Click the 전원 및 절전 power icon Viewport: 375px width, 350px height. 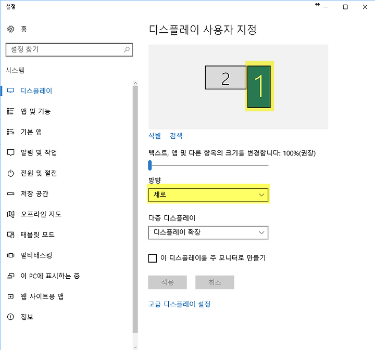point(10,173)
